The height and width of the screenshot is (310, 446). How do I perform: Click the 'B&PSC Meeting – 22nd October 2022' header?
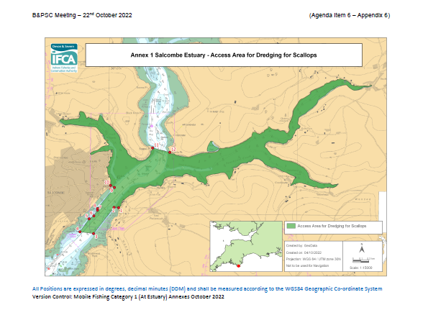point(82,15)
